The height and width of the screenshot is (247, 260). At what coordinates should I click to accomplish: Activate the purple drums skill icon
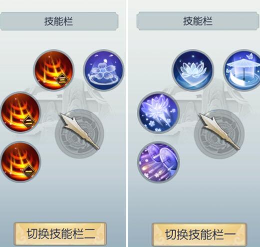[159, 163]
